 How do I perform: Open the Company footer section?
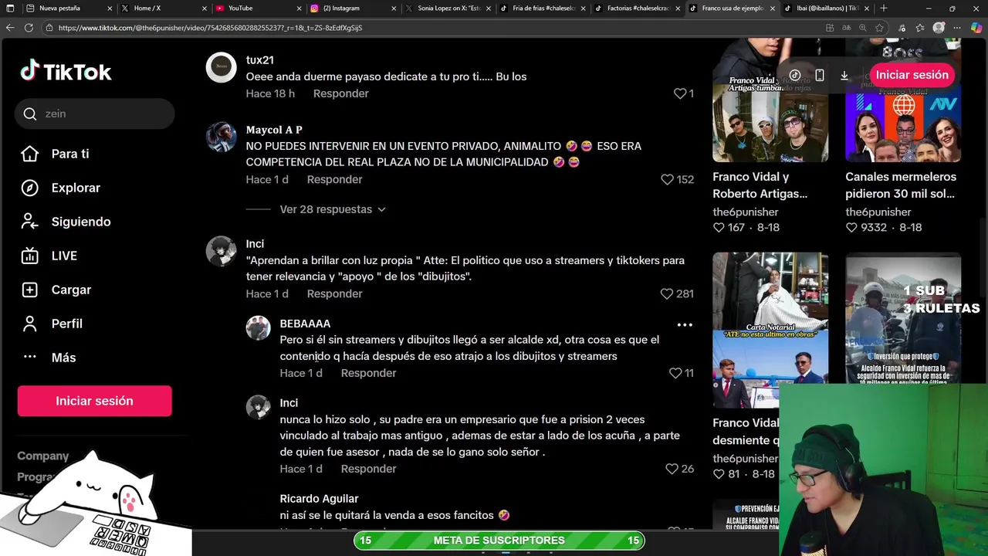coord(43,456)
